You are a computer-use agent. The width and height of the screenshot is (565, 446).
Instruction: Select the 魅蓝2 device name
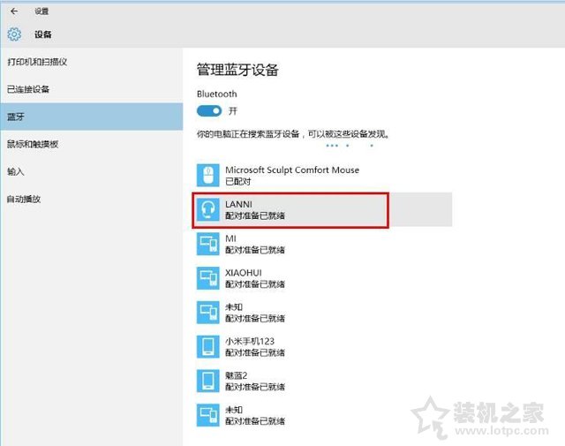tap(237, 375)
